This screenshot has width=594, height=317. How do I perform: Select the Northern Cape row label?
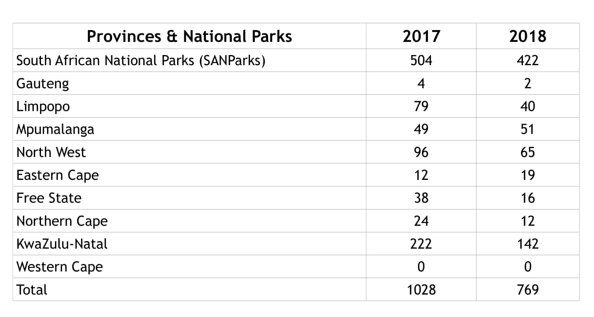pos(62,221)
